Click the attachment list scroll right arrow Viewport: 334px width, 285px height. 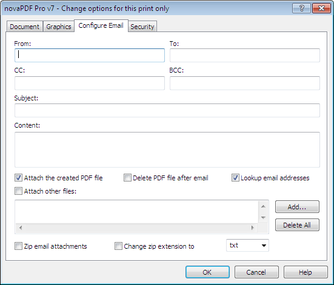[253, 228]
